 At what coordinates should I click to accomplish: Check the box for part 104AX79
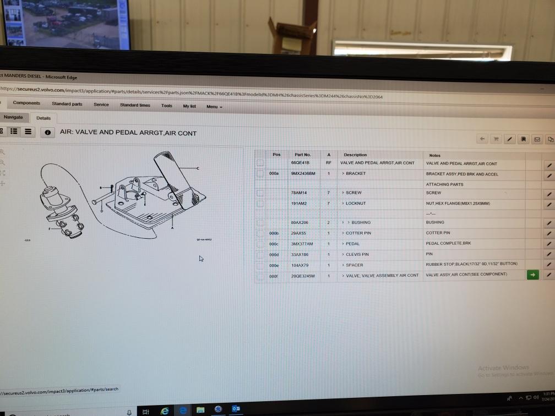click(260, 265)
